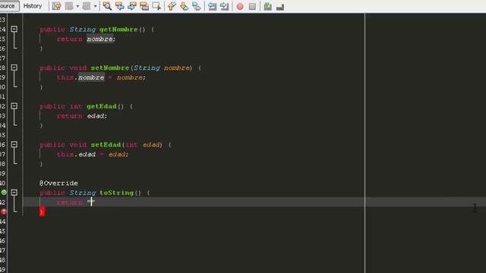Screen dimensions: 486x273
Task: Start macro recording with red circle
Action: (x=240, y=6)
